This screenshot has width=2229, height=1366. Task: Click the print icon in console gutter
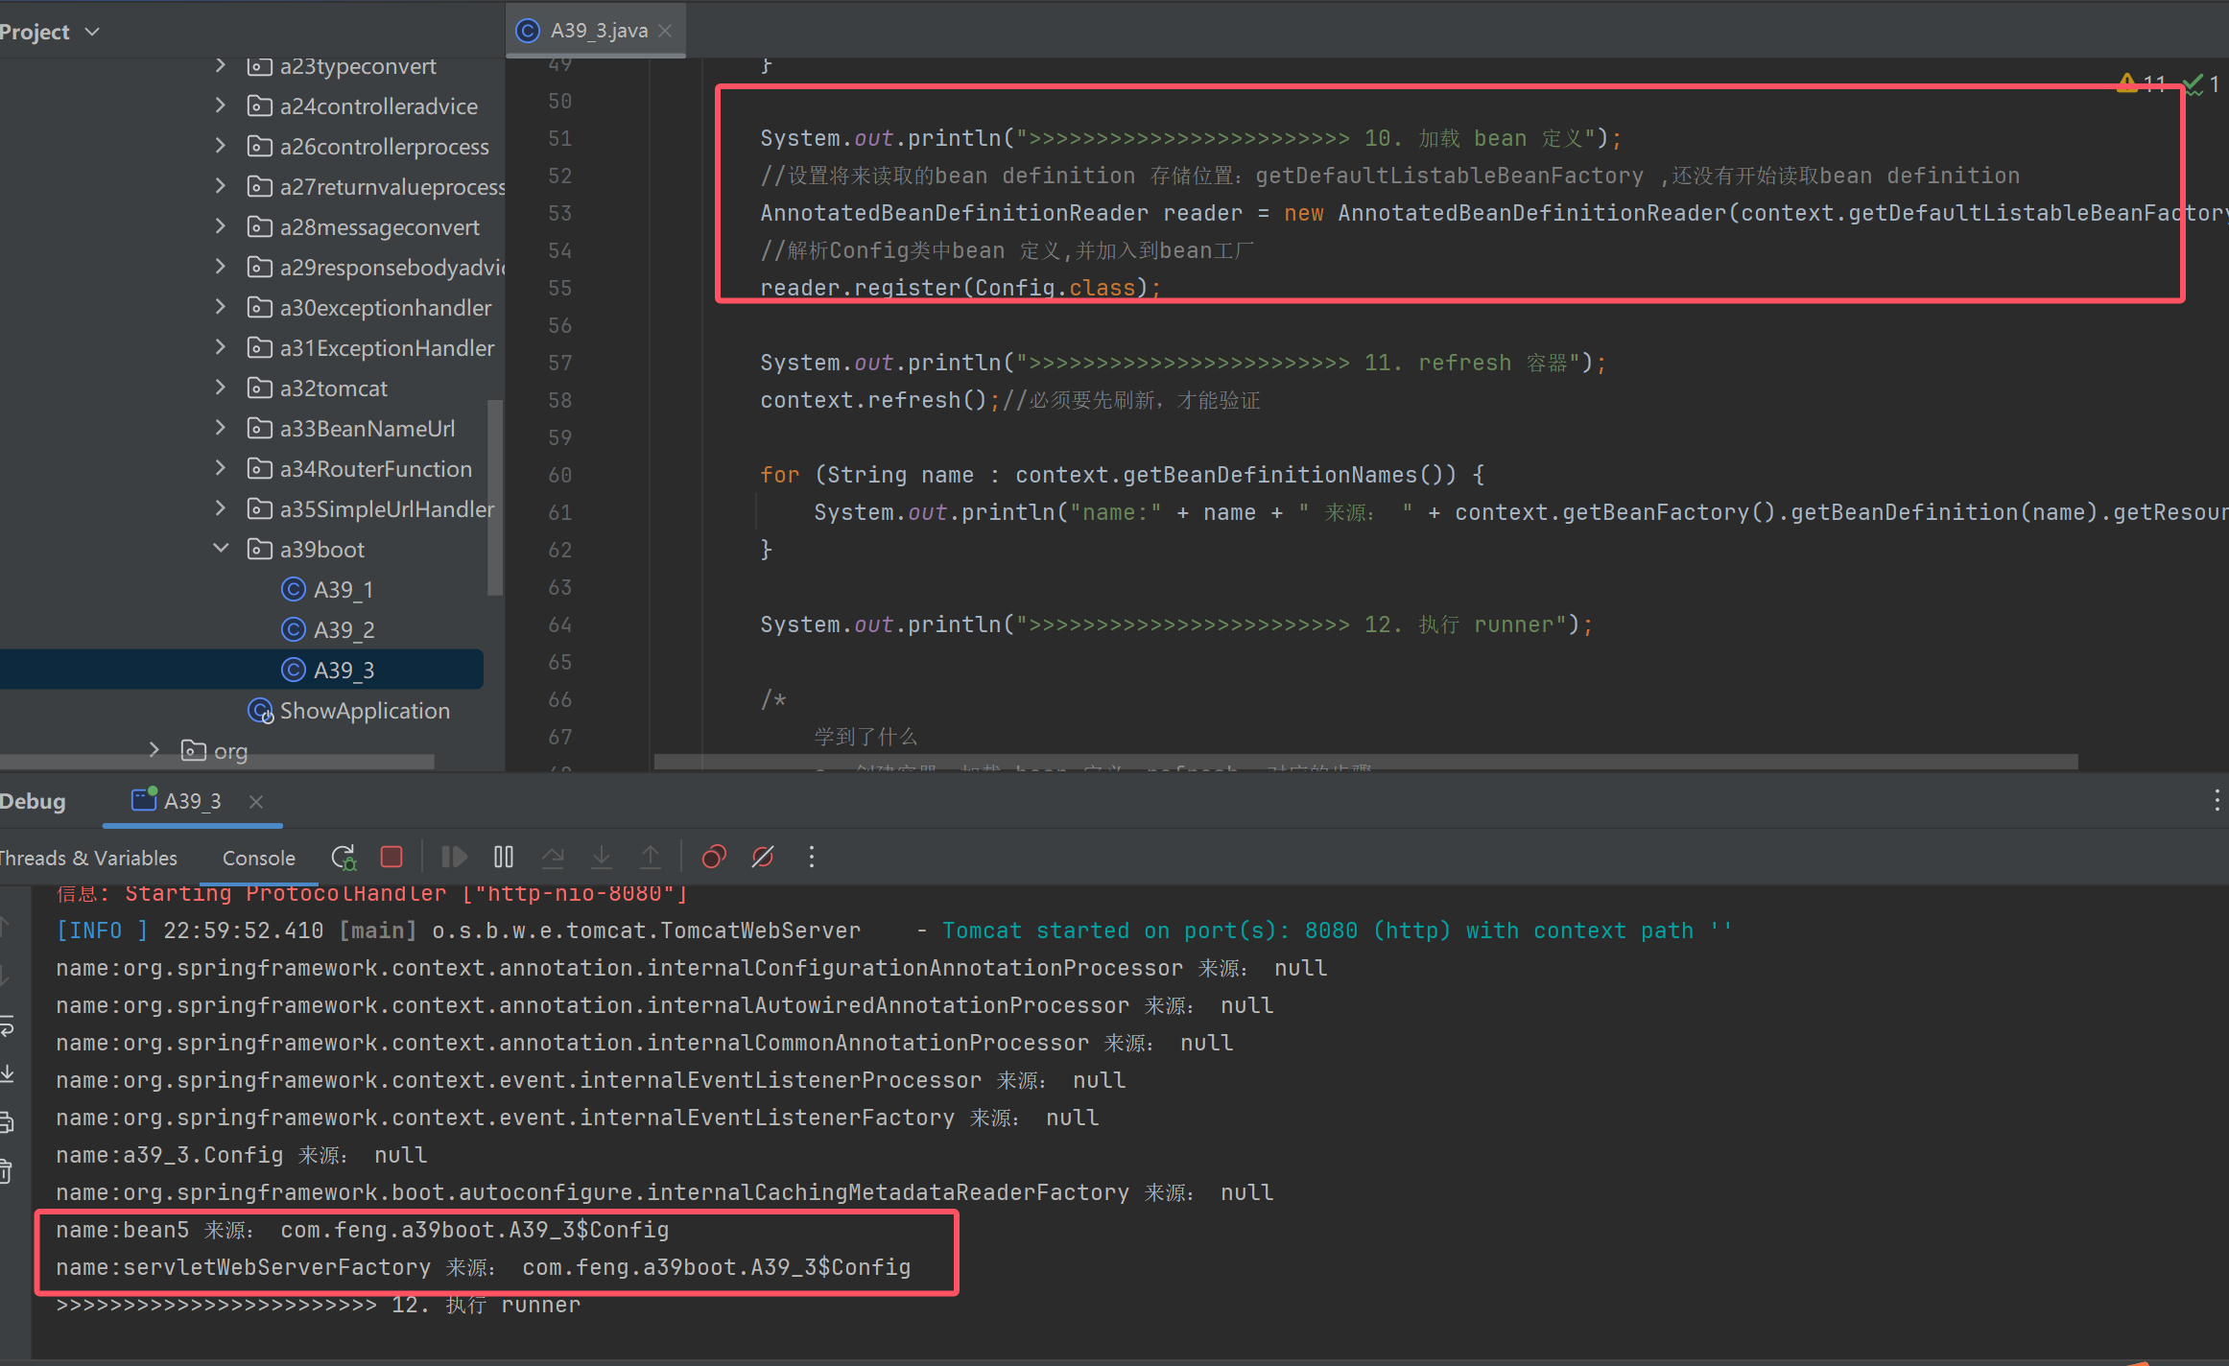point(7,1122)
